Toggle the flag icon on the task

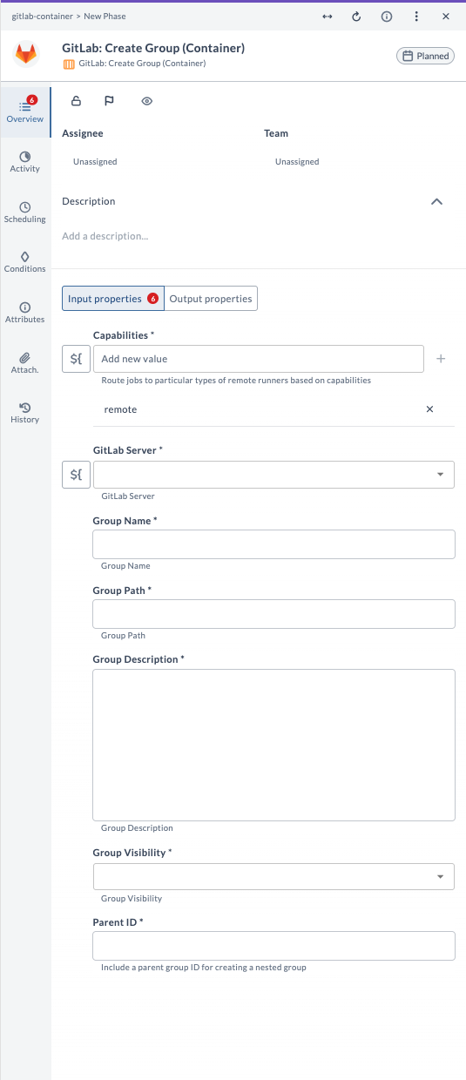tap(110, 101)
